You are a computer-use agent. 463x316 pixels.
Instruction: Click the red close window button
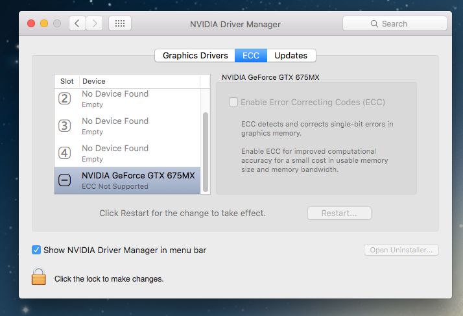click(x=31, y=23)
